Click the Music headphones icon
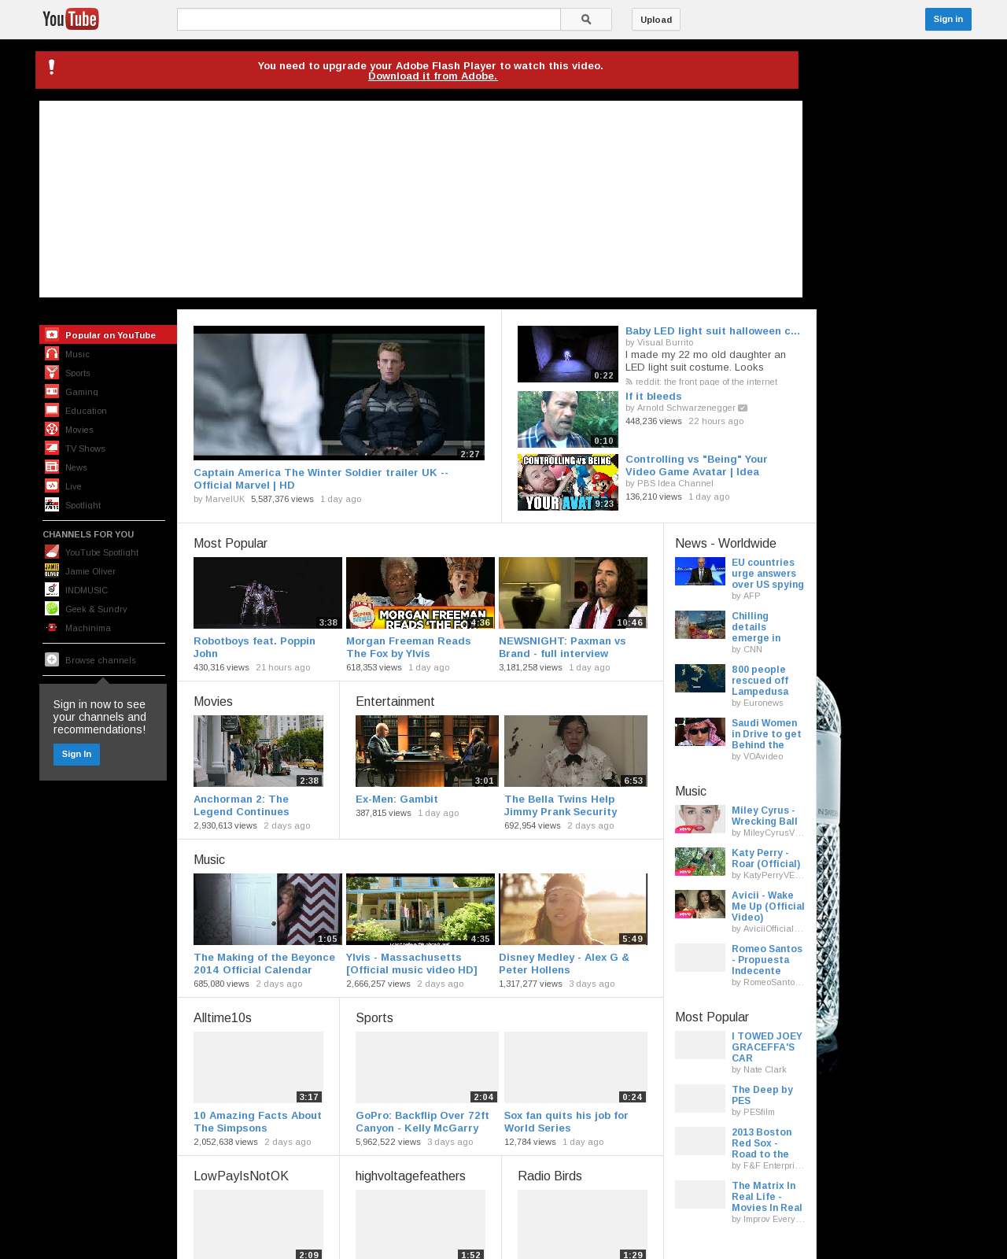Screen dimensions: 1007x1259 point(52,353)
